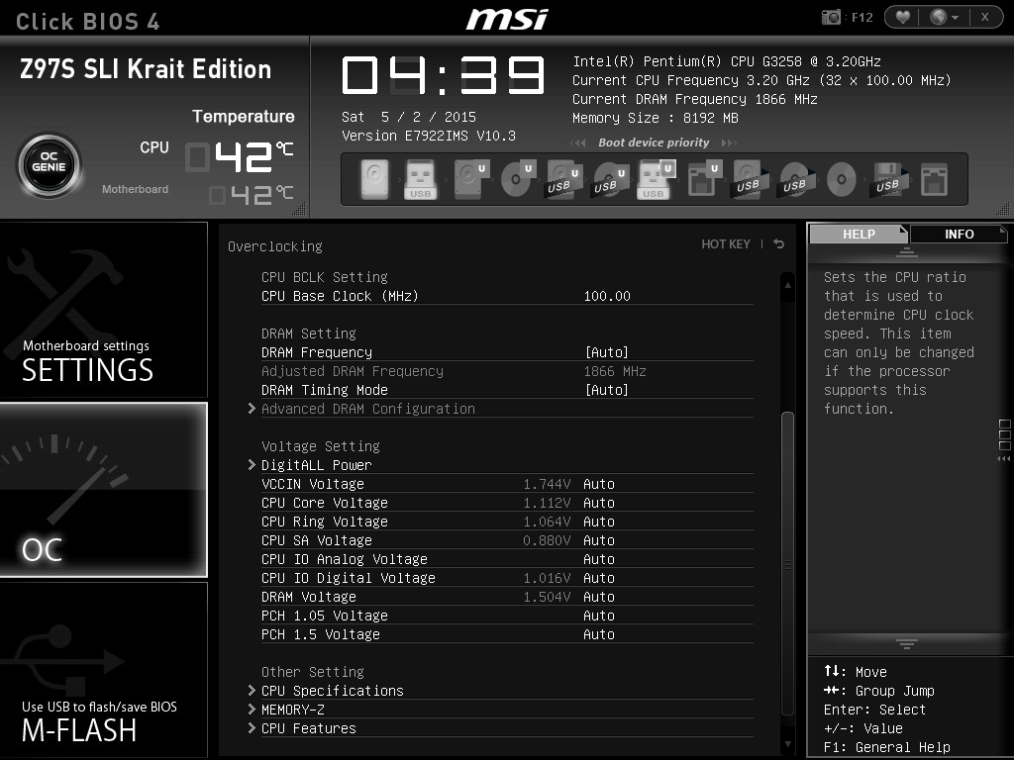This screenshot has height=760, width=1014.
Task: Open DRAM Frequency [Auto] option
Action: point(607,352)
